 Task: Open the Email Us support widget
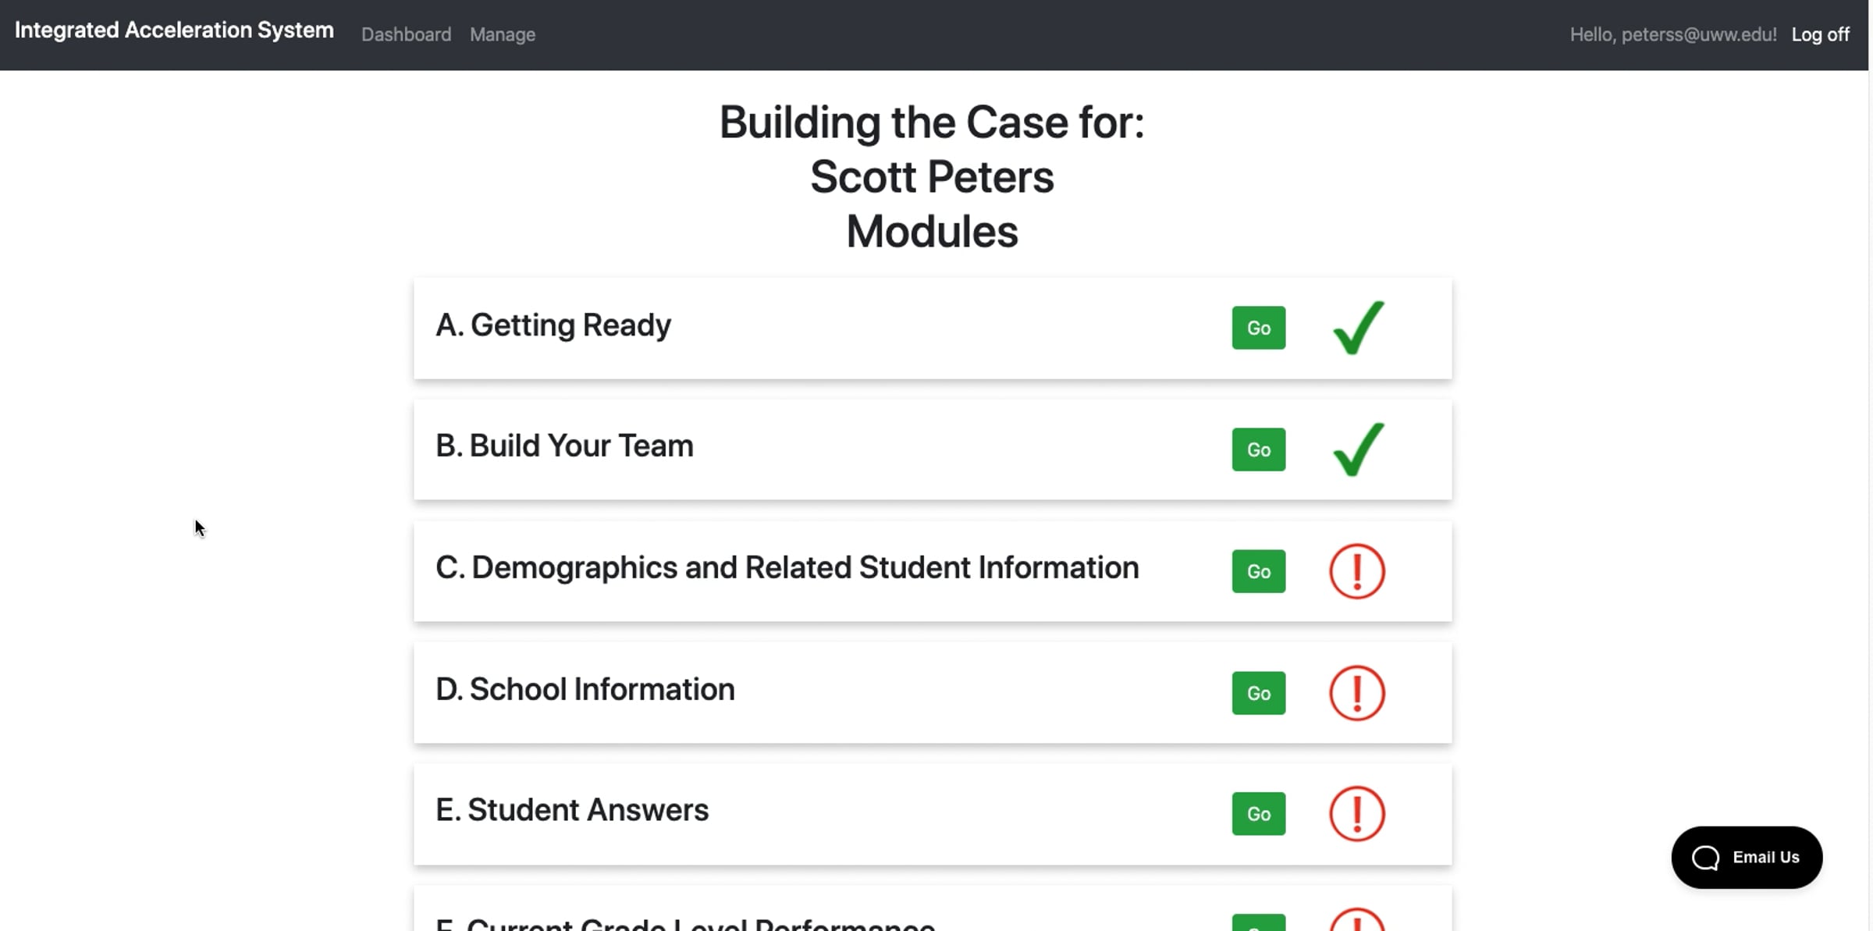point(1747,858)
